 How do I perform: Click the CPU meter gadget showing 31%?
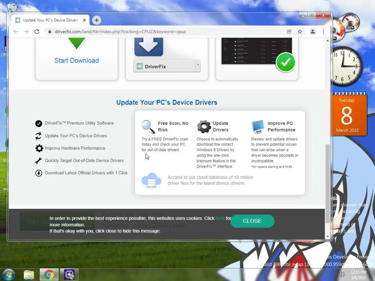pos(350,23)
